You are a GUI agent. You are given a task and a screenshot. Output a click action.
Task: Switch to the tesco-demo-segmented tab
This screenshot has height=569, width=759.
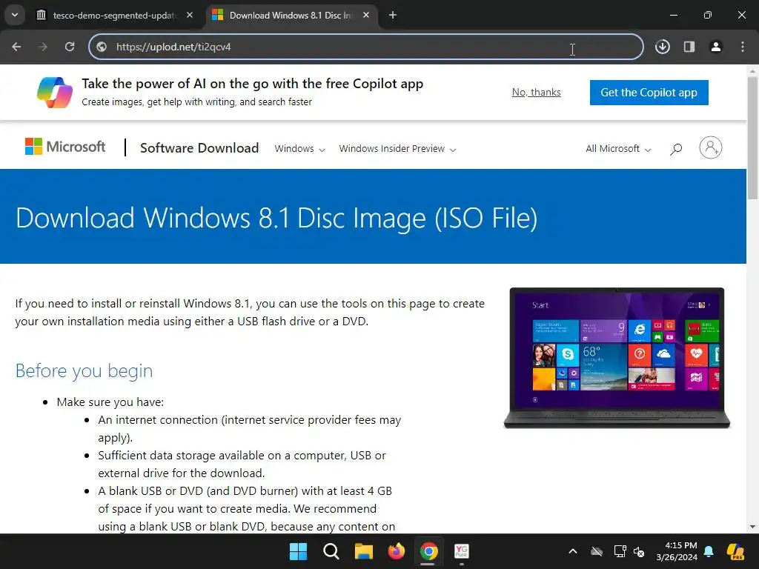(115, 16)
